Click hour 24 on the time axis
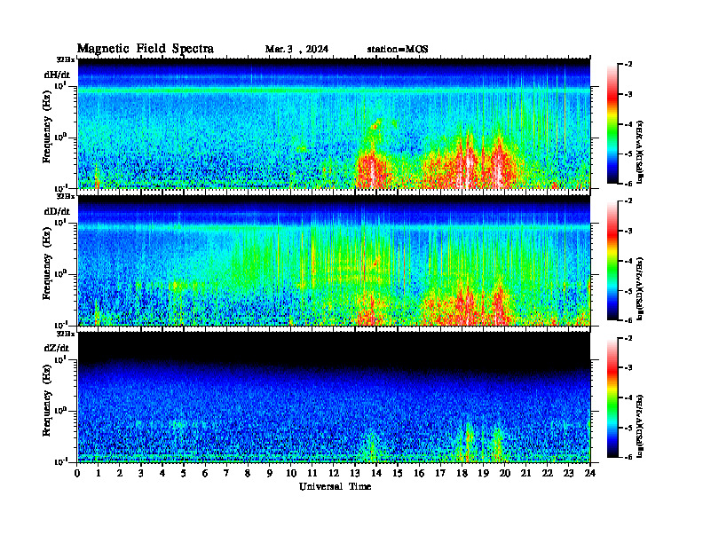Image resolution: width=703 pixels, height=543 pixels. click(x=590, y=474)
